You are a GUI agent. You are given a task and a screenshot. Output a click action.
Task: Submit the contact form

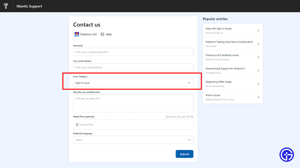click(x=184, y=154)
